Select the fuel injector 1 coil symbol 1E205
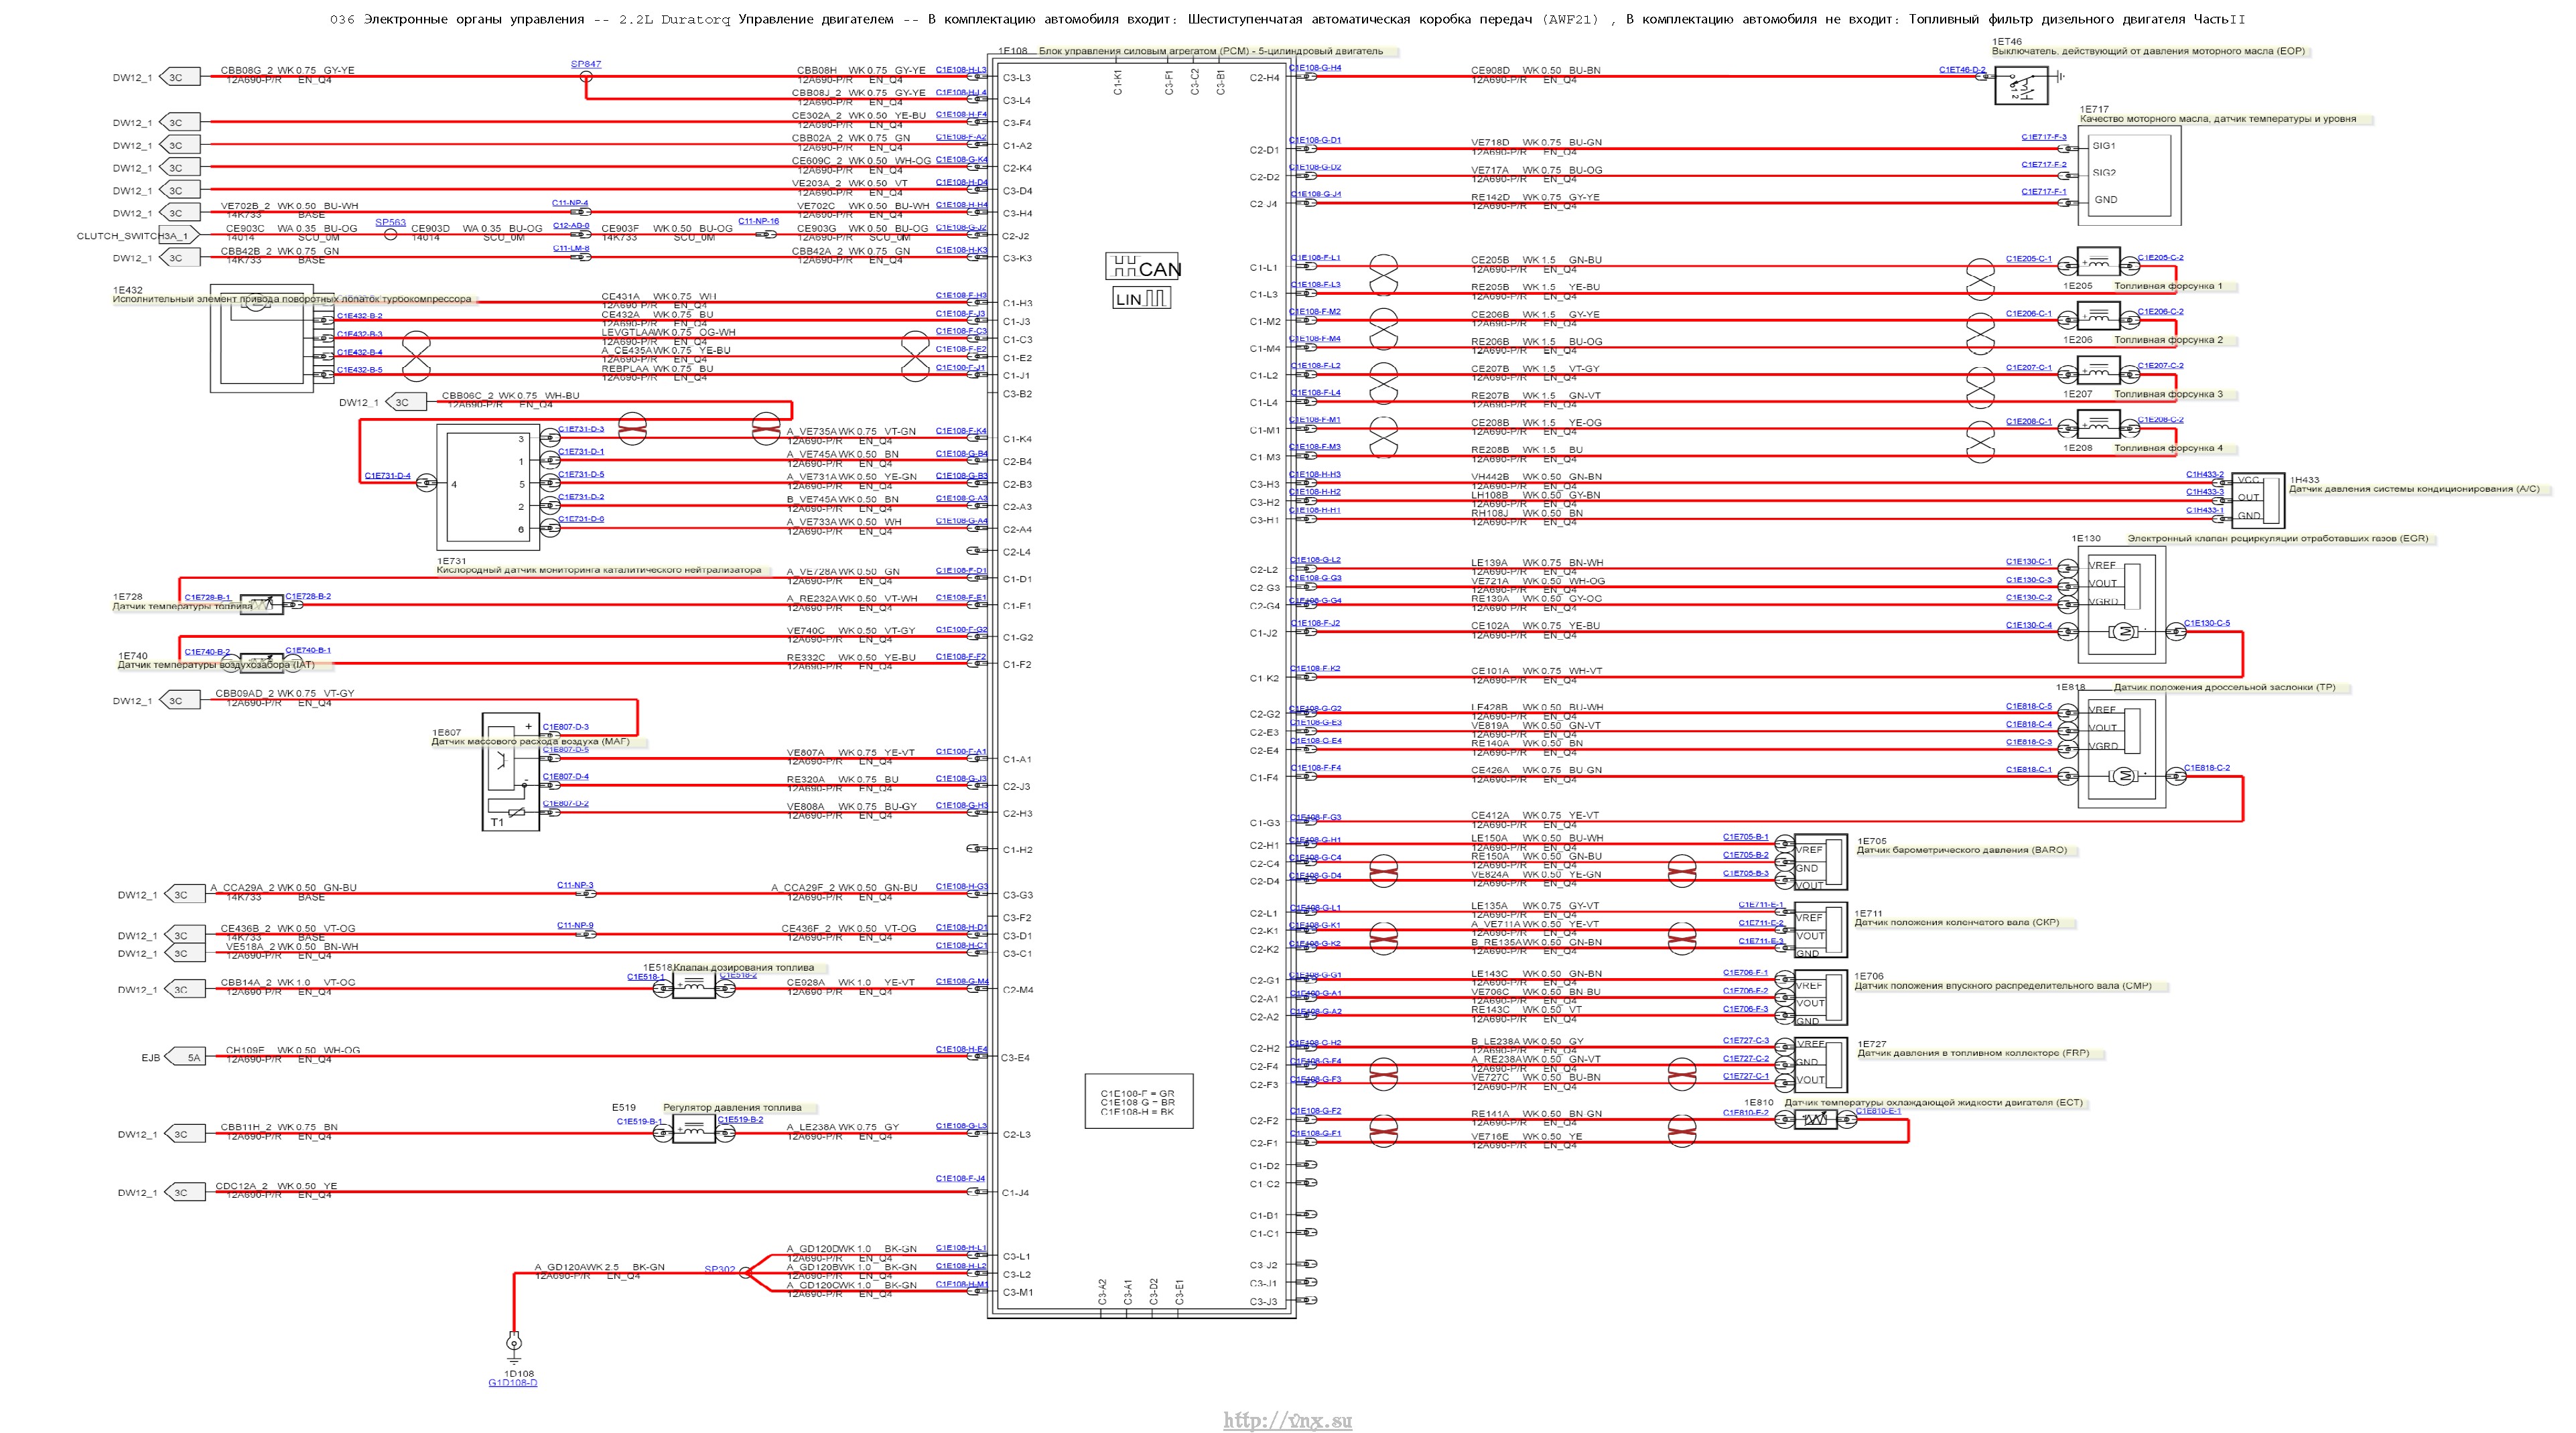 (2098, 262)
